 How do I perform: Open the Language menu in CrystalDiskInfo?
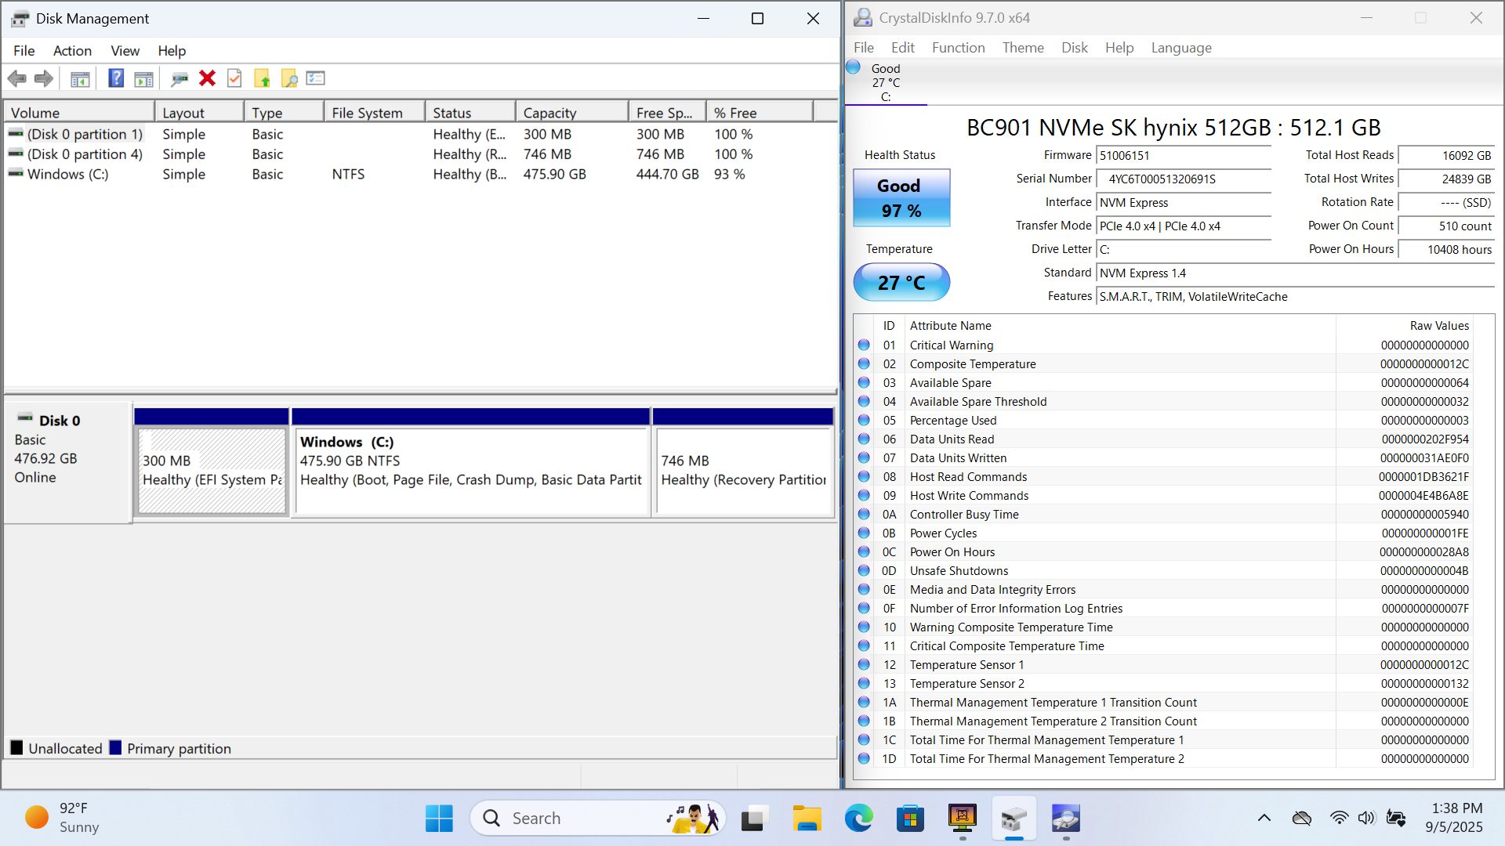pos(1180,47)
